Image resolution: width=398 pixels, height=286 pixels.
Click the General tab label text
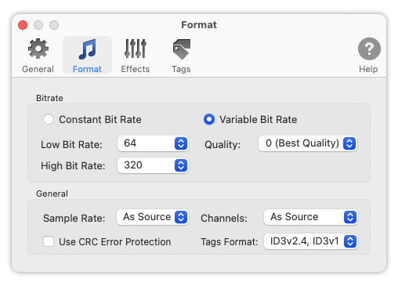[x=38, y=69]
